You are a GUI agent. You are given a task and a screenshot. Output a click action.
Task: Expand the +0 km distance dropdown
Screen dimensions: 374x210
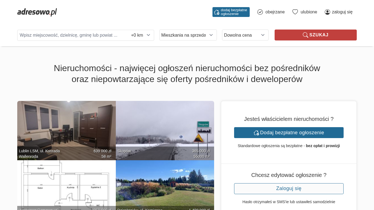coord(141,35)
